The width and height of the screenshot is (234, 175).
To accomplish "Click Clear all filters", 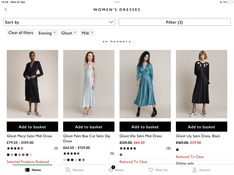I will click(21, 32).
